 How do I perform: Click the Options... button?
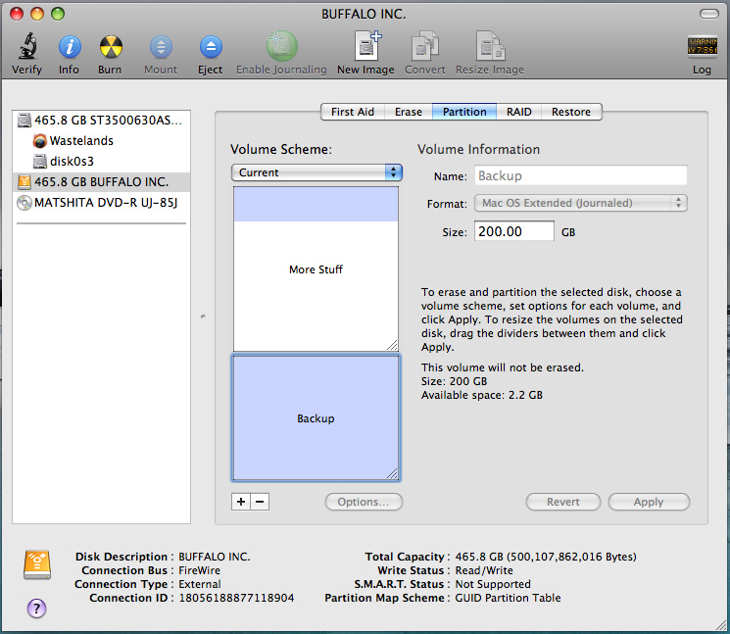point(364,502)
